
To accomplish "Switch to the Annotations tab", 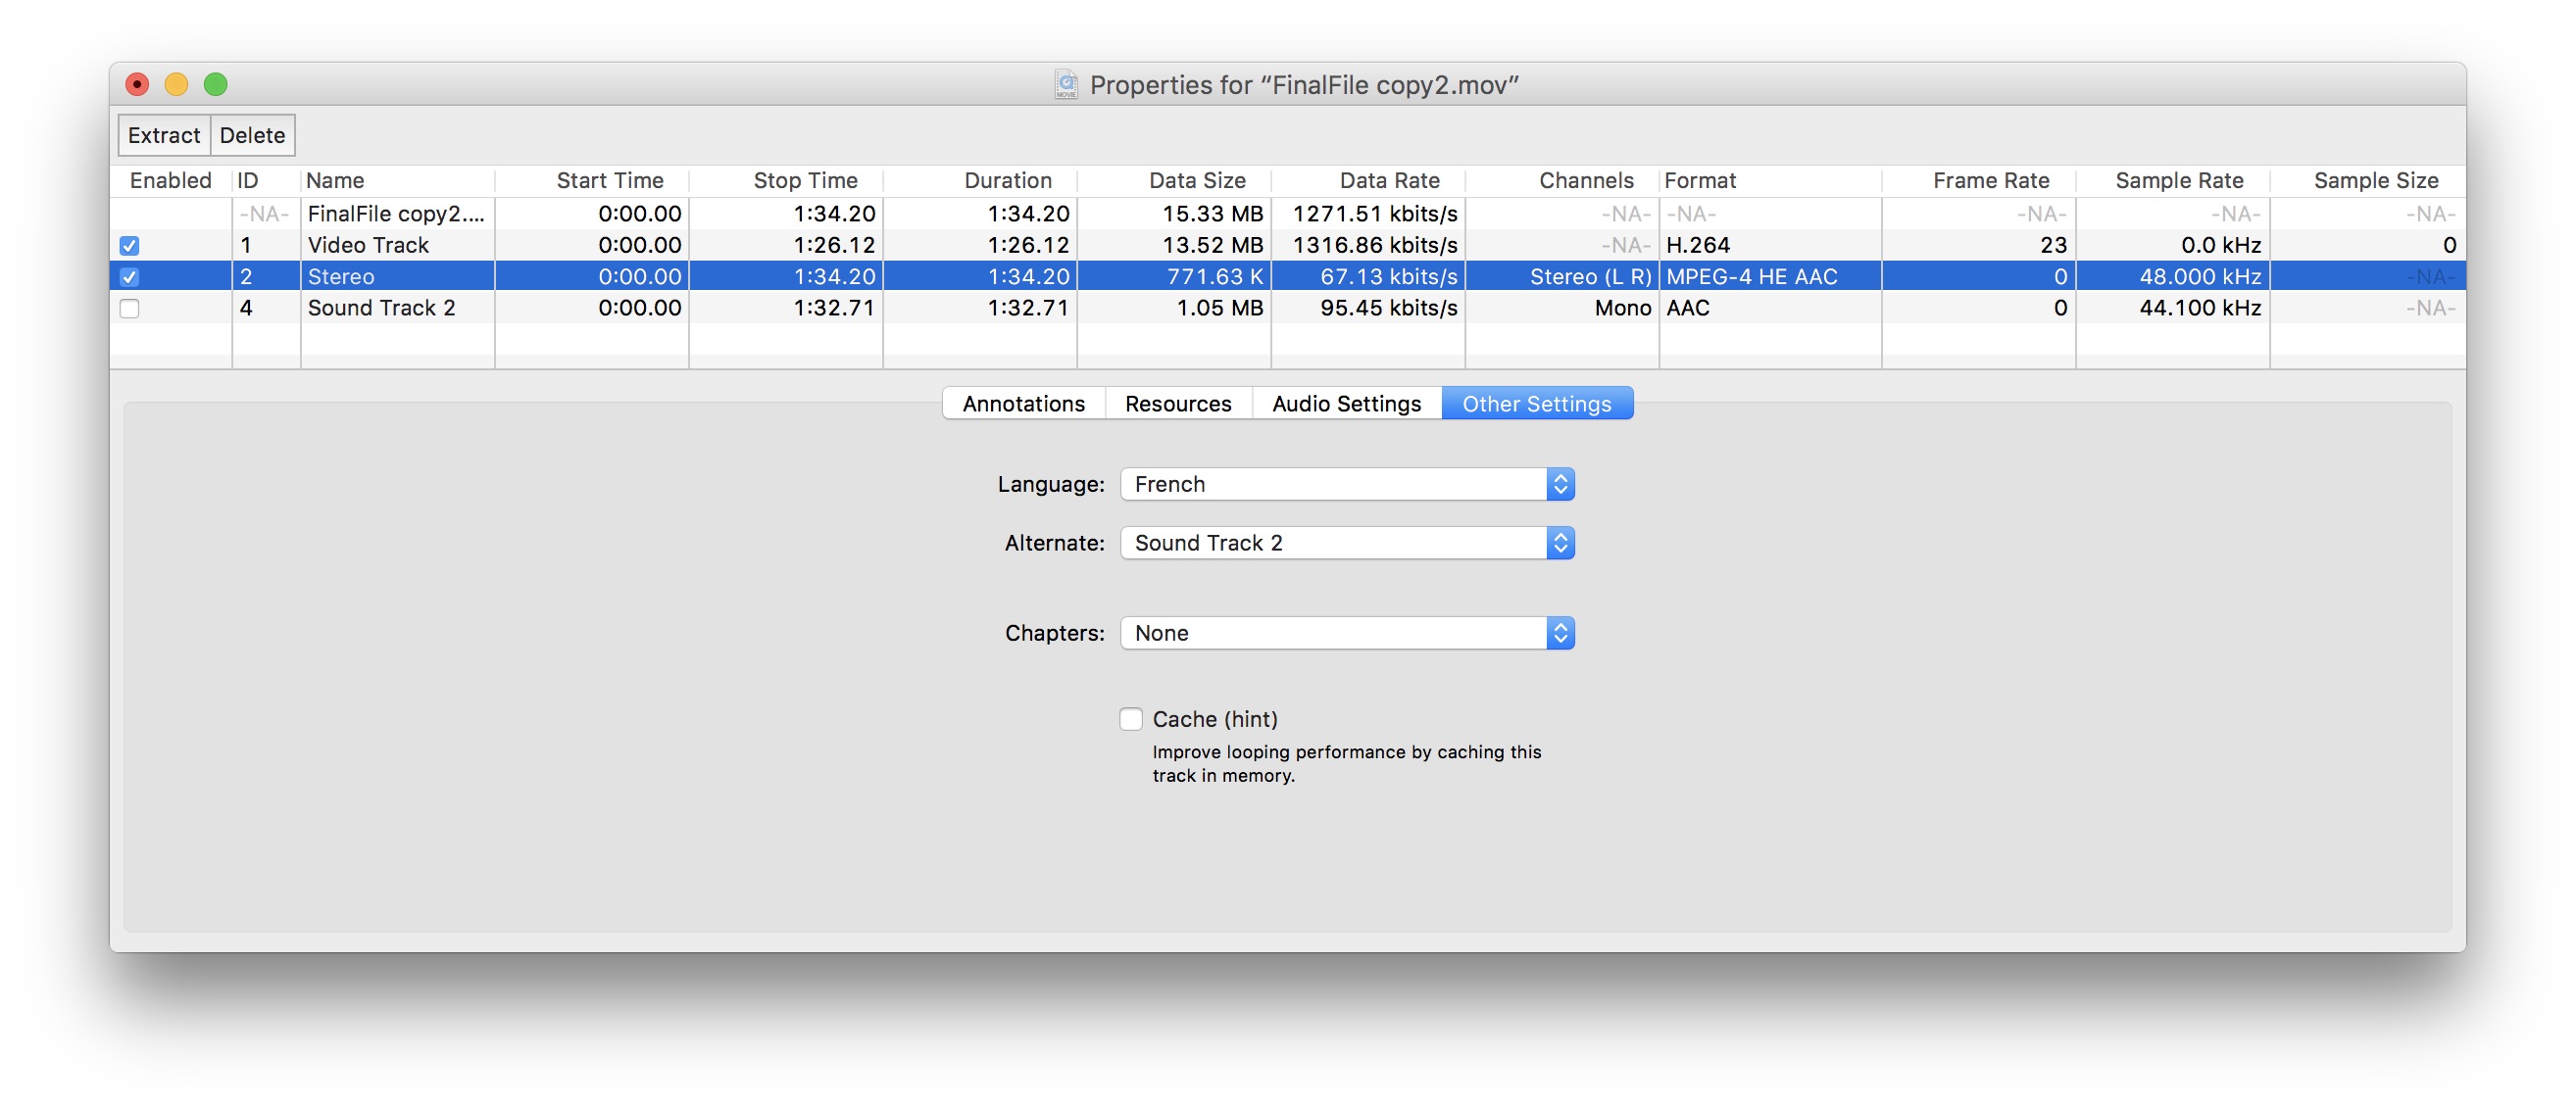I will coord(1023,404).
